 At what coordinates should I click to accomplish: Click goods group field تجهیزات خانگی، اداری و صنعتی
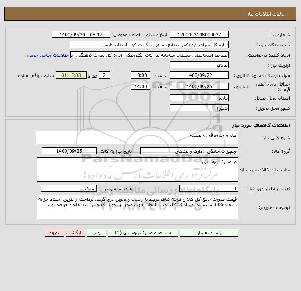(x=189, y=151)
